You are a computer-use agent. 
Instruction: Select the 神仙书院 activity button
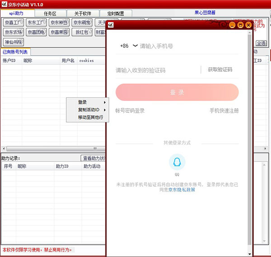tap(13, 42)
